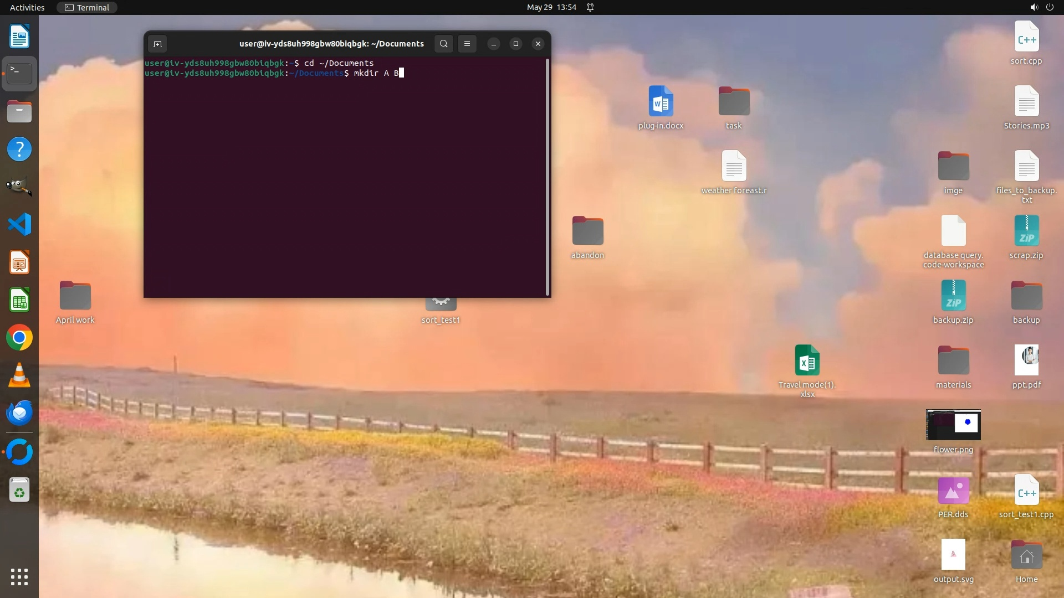Select plug-in.docx file on desktop
1064x598 pixels.
coord(661,102)
